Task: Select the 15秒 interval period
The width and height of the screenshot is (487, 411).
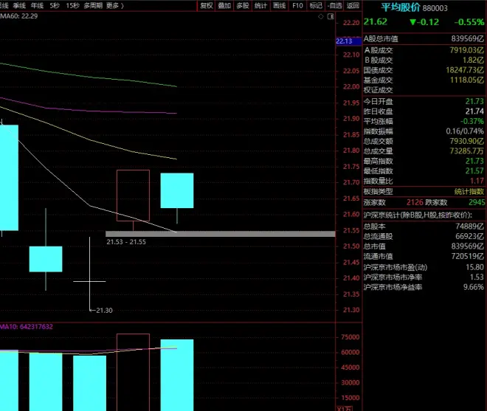Action: click(72, 5)
